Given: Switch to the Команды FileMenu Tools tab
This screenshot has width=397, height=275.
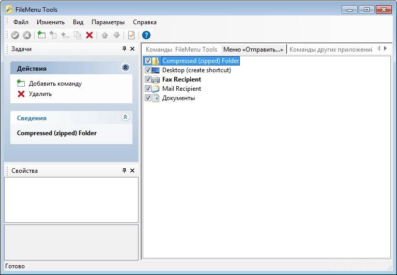Looking at the screenshot, I should 181,50.
